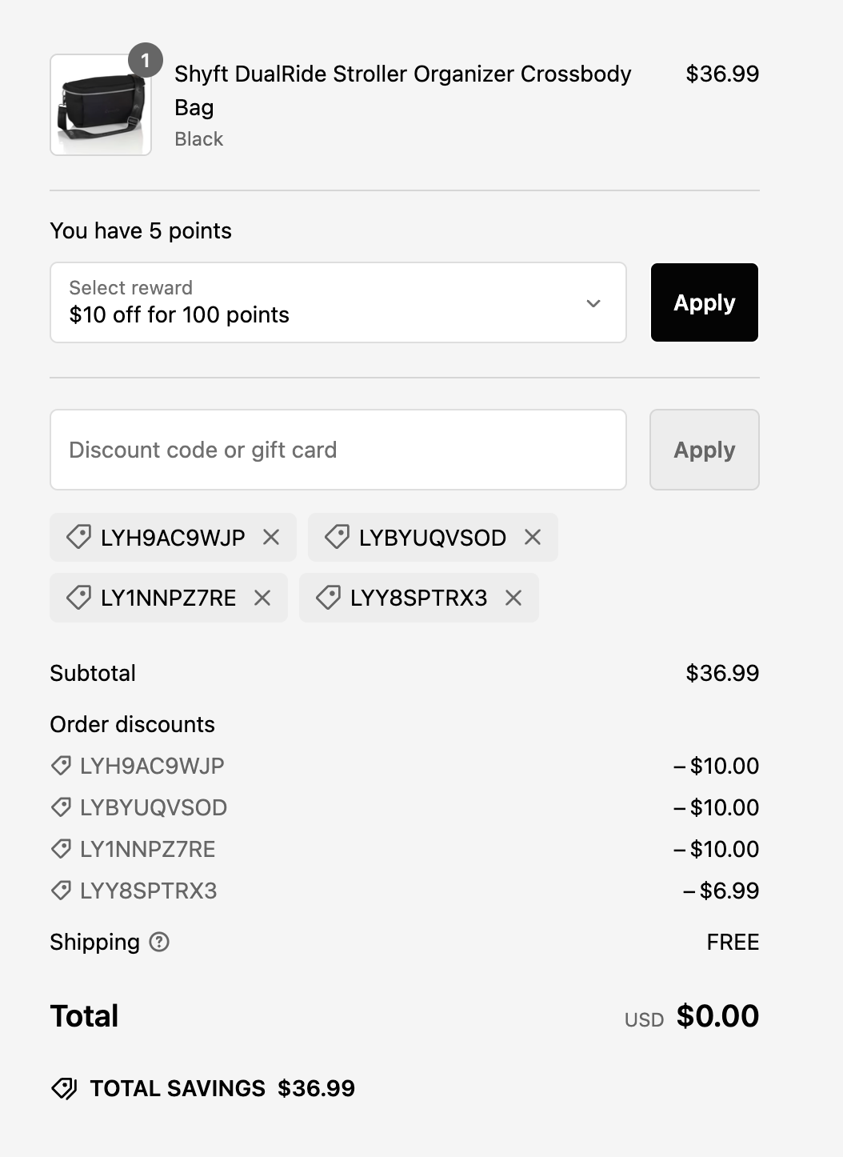Click the Discount code or gift card field
Screen dimensions: 843x1157
tap(338, 450)
